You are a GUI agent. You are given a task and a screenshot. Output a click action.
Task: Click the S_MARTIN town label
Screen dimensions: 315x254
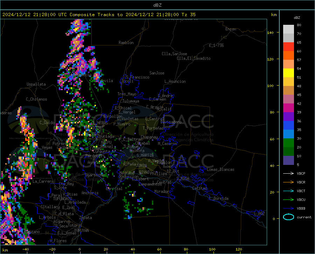tap(145, 155)
